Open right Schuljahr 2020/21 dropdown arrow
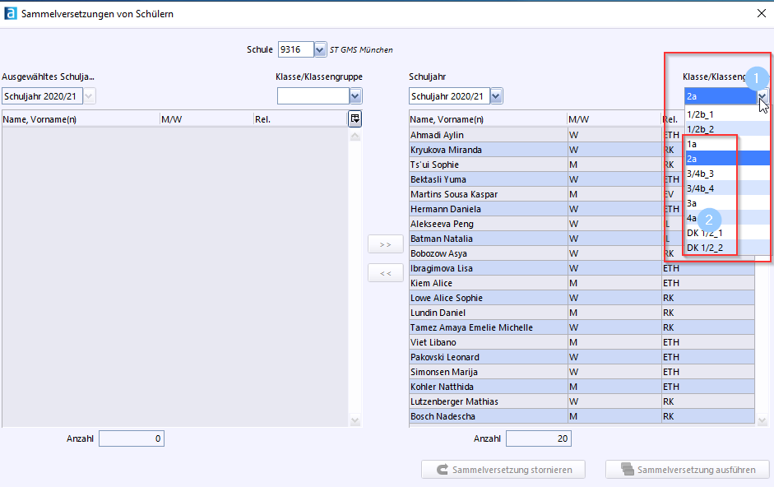 [496, 95]
